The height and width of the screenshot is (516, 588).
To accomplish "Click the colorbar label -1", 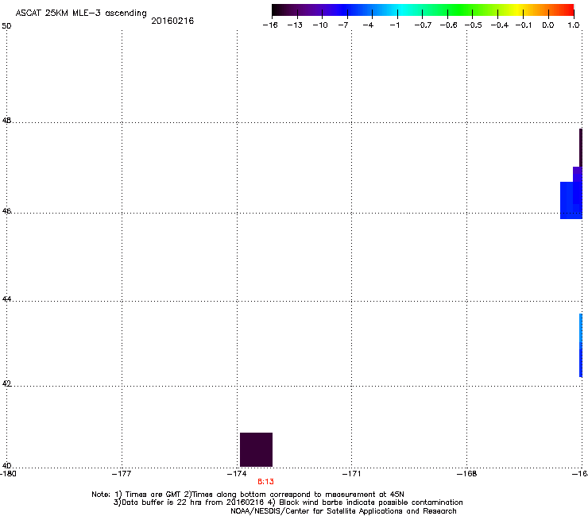I will pos(394,25).
